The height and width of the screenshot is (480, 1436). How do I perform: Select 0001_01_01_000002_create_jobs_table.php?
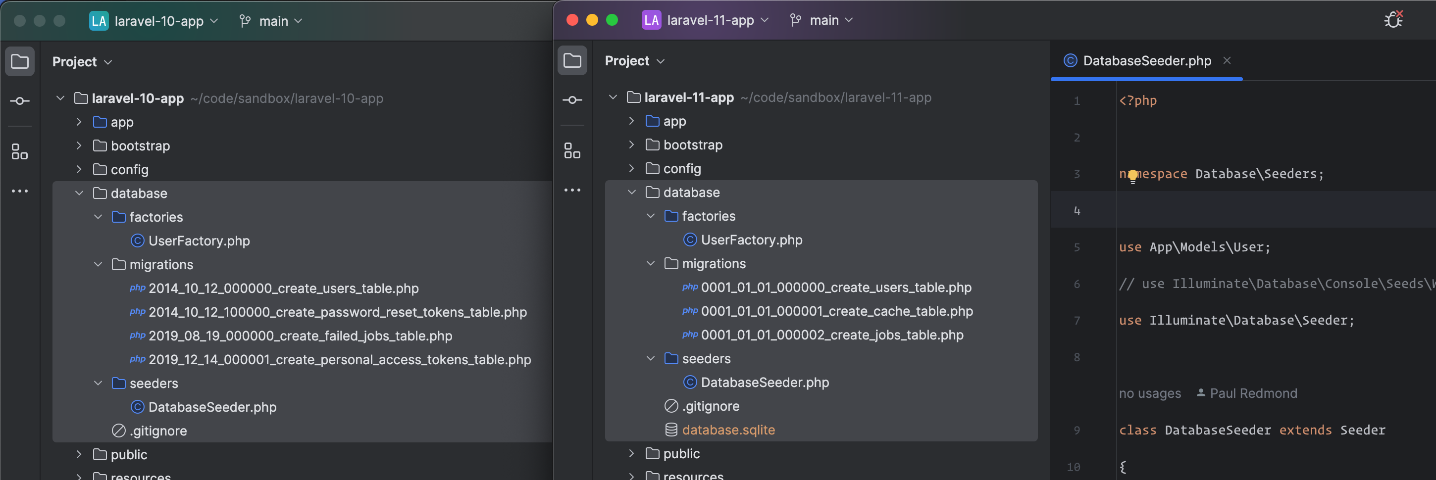(x=832, y=335)
